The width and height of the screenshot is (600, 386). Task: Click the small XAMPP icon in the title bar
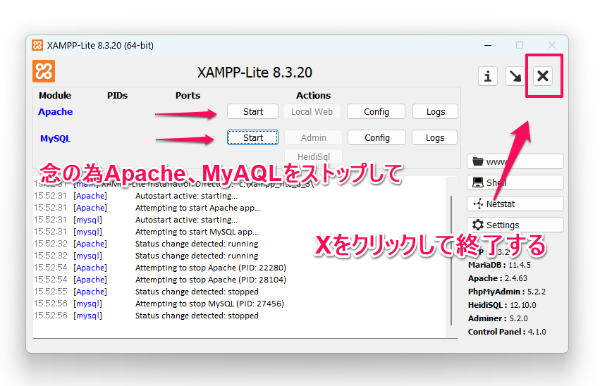tap(37, 45)
